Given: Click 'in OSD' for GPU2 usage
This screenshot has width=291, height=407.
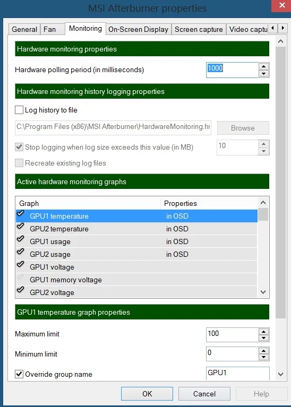Looking at the screenshot, I should pos(177,254).
